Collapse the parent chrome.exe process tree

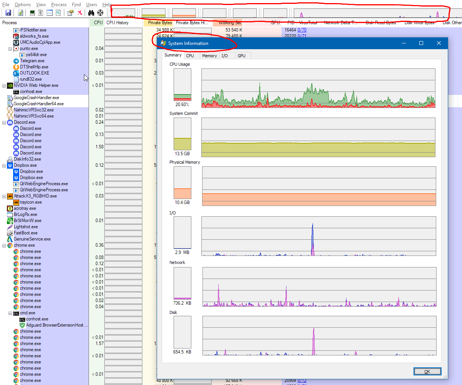[4, 245]
